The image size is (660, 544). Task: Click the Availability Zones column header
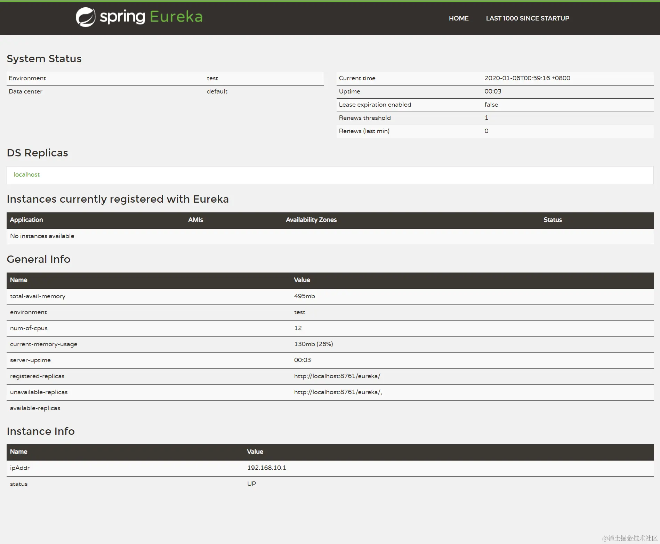tap(311, 220)
